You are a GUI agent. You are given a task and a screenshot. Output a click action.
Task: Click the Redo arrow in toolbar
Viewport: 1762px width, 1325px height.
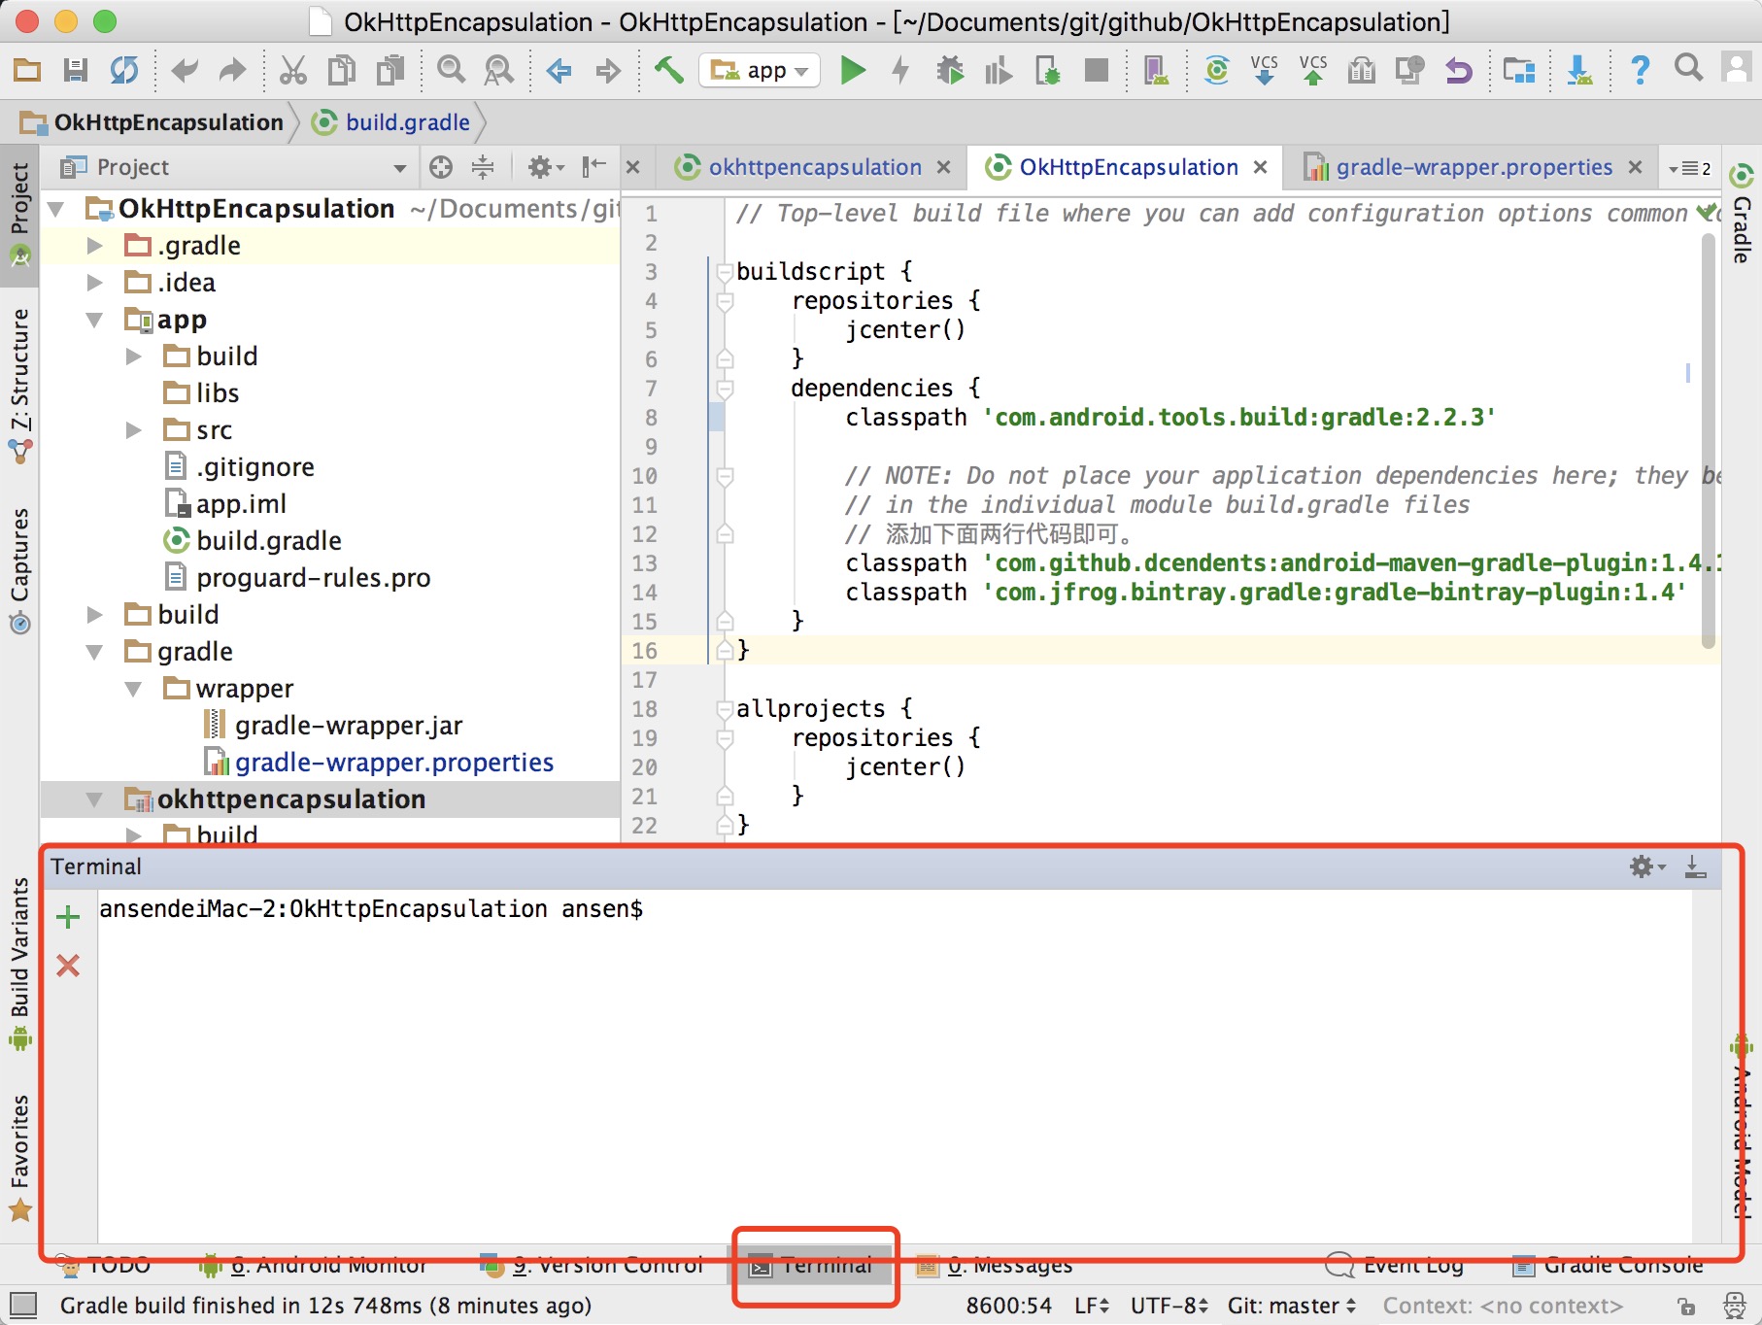[232, 70]
